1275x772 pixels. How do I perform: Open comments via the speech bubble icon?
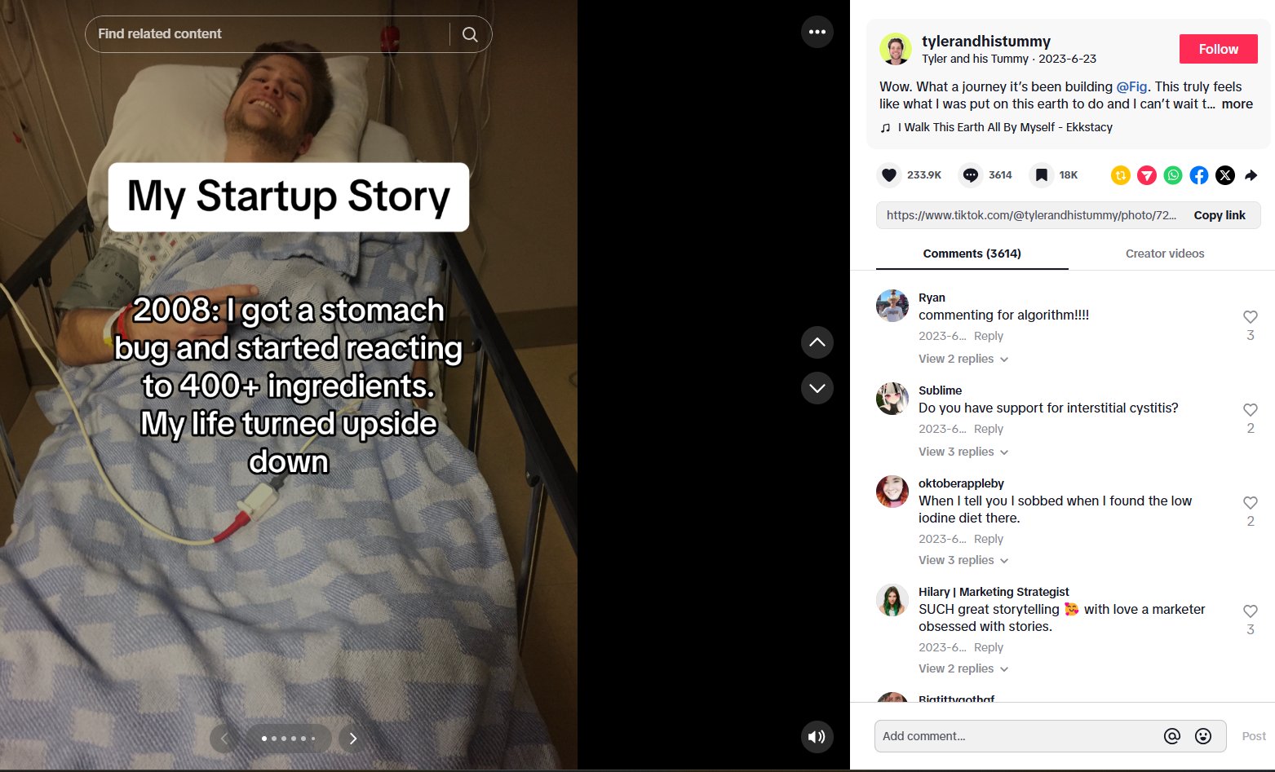[x=971, y=175]
